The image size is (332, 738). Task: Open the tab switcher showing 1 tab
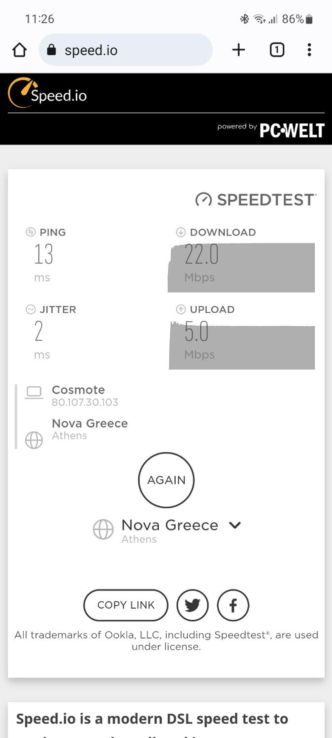coord(277,50)
